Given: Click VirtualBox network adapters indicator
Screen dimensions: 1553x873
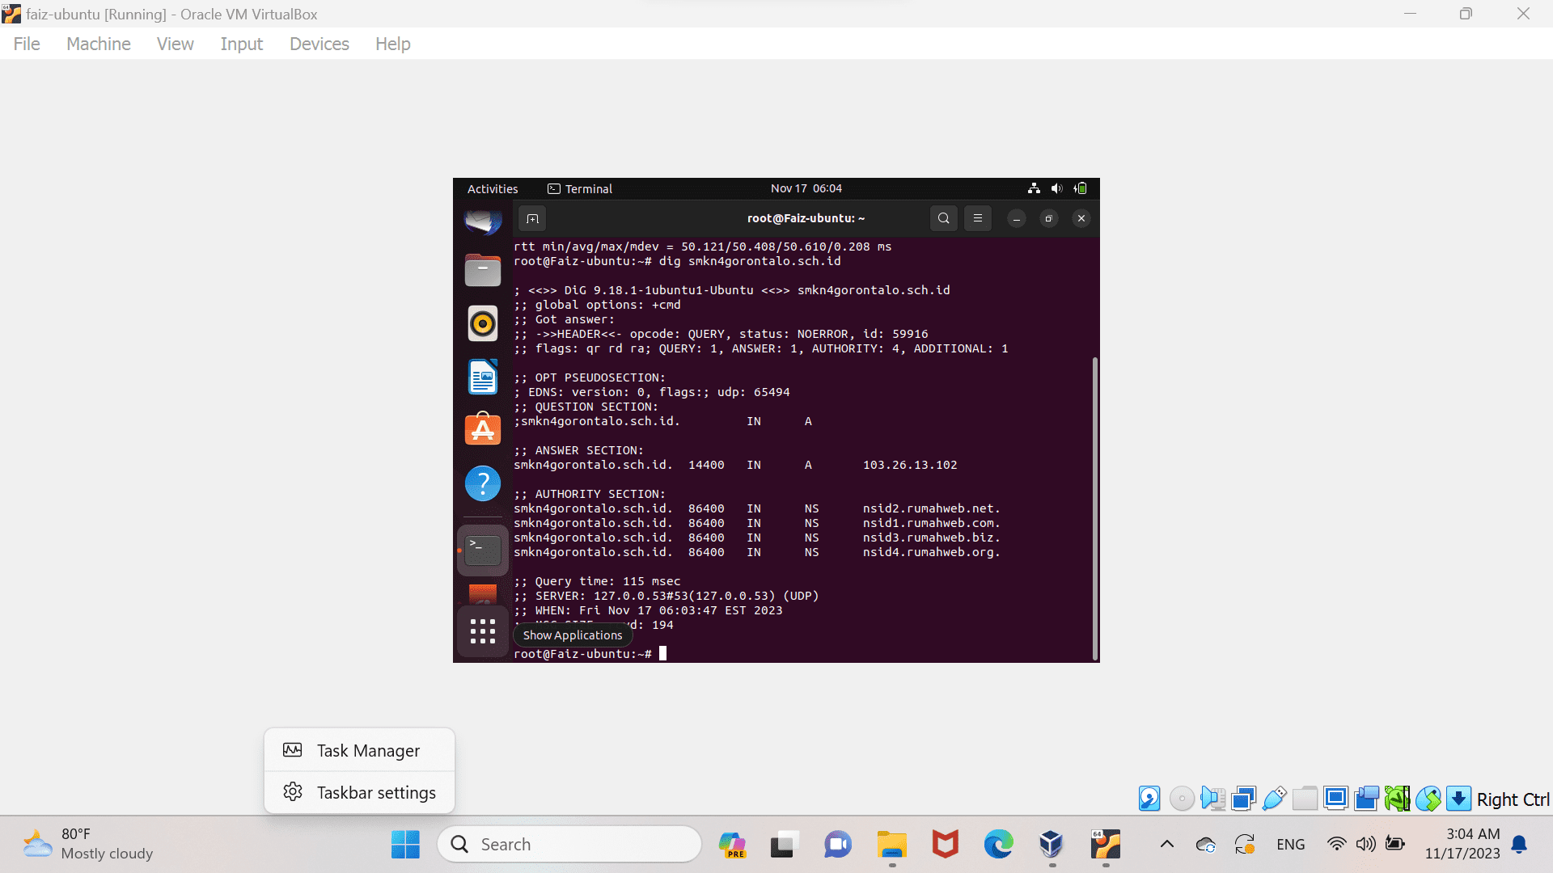Looking at the screenshot, I should 1243,799.
